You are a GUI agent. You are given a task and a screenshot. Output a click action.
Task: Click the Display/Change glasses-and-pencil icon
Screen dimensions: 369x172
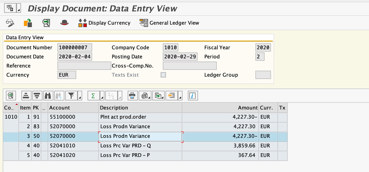coord(10,23)
